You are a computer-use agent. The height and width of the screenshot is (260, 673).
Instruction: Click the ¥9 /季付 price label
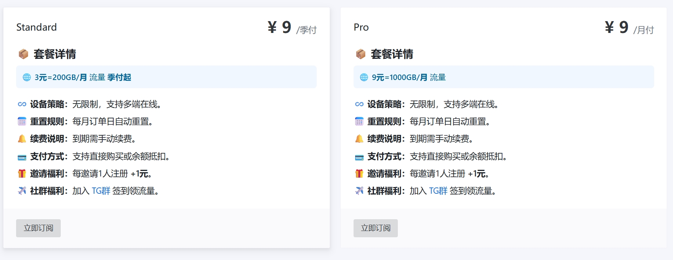click(292, 28)
